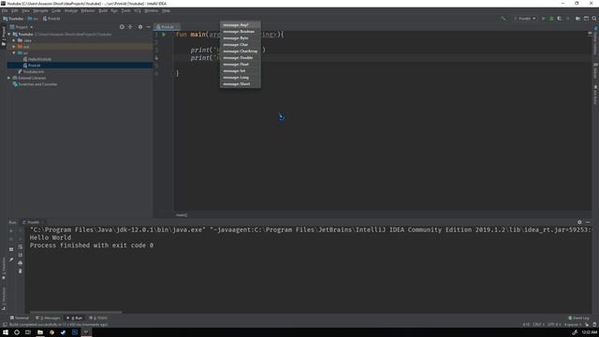Click the scroll to end icon
The height and width of the screenshot is (337, 599).
tap(21, 255)
